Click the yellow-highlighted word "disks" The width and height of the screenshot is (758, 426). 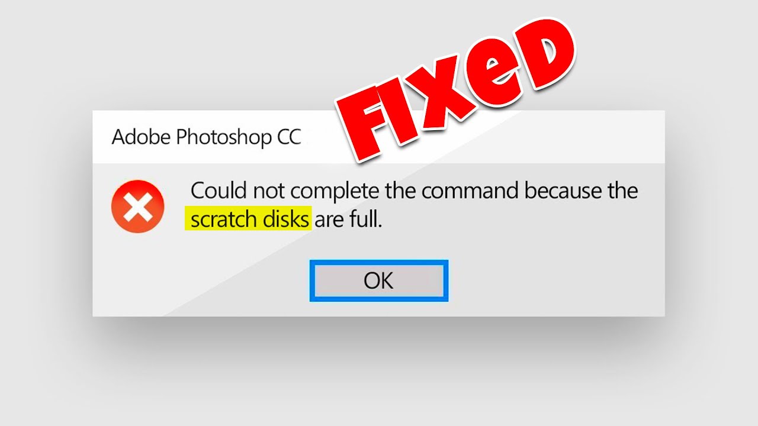point(285,220)
